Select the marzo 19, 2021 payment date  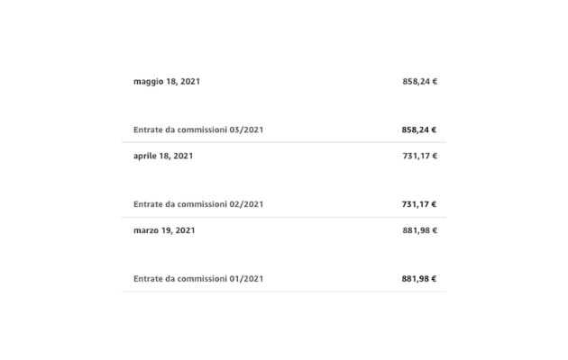(164, 230)
